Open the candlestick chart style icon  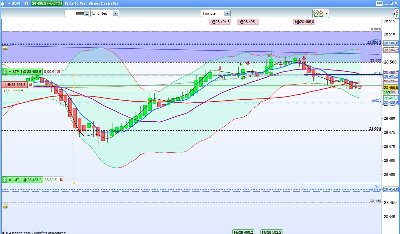(4, 3)
